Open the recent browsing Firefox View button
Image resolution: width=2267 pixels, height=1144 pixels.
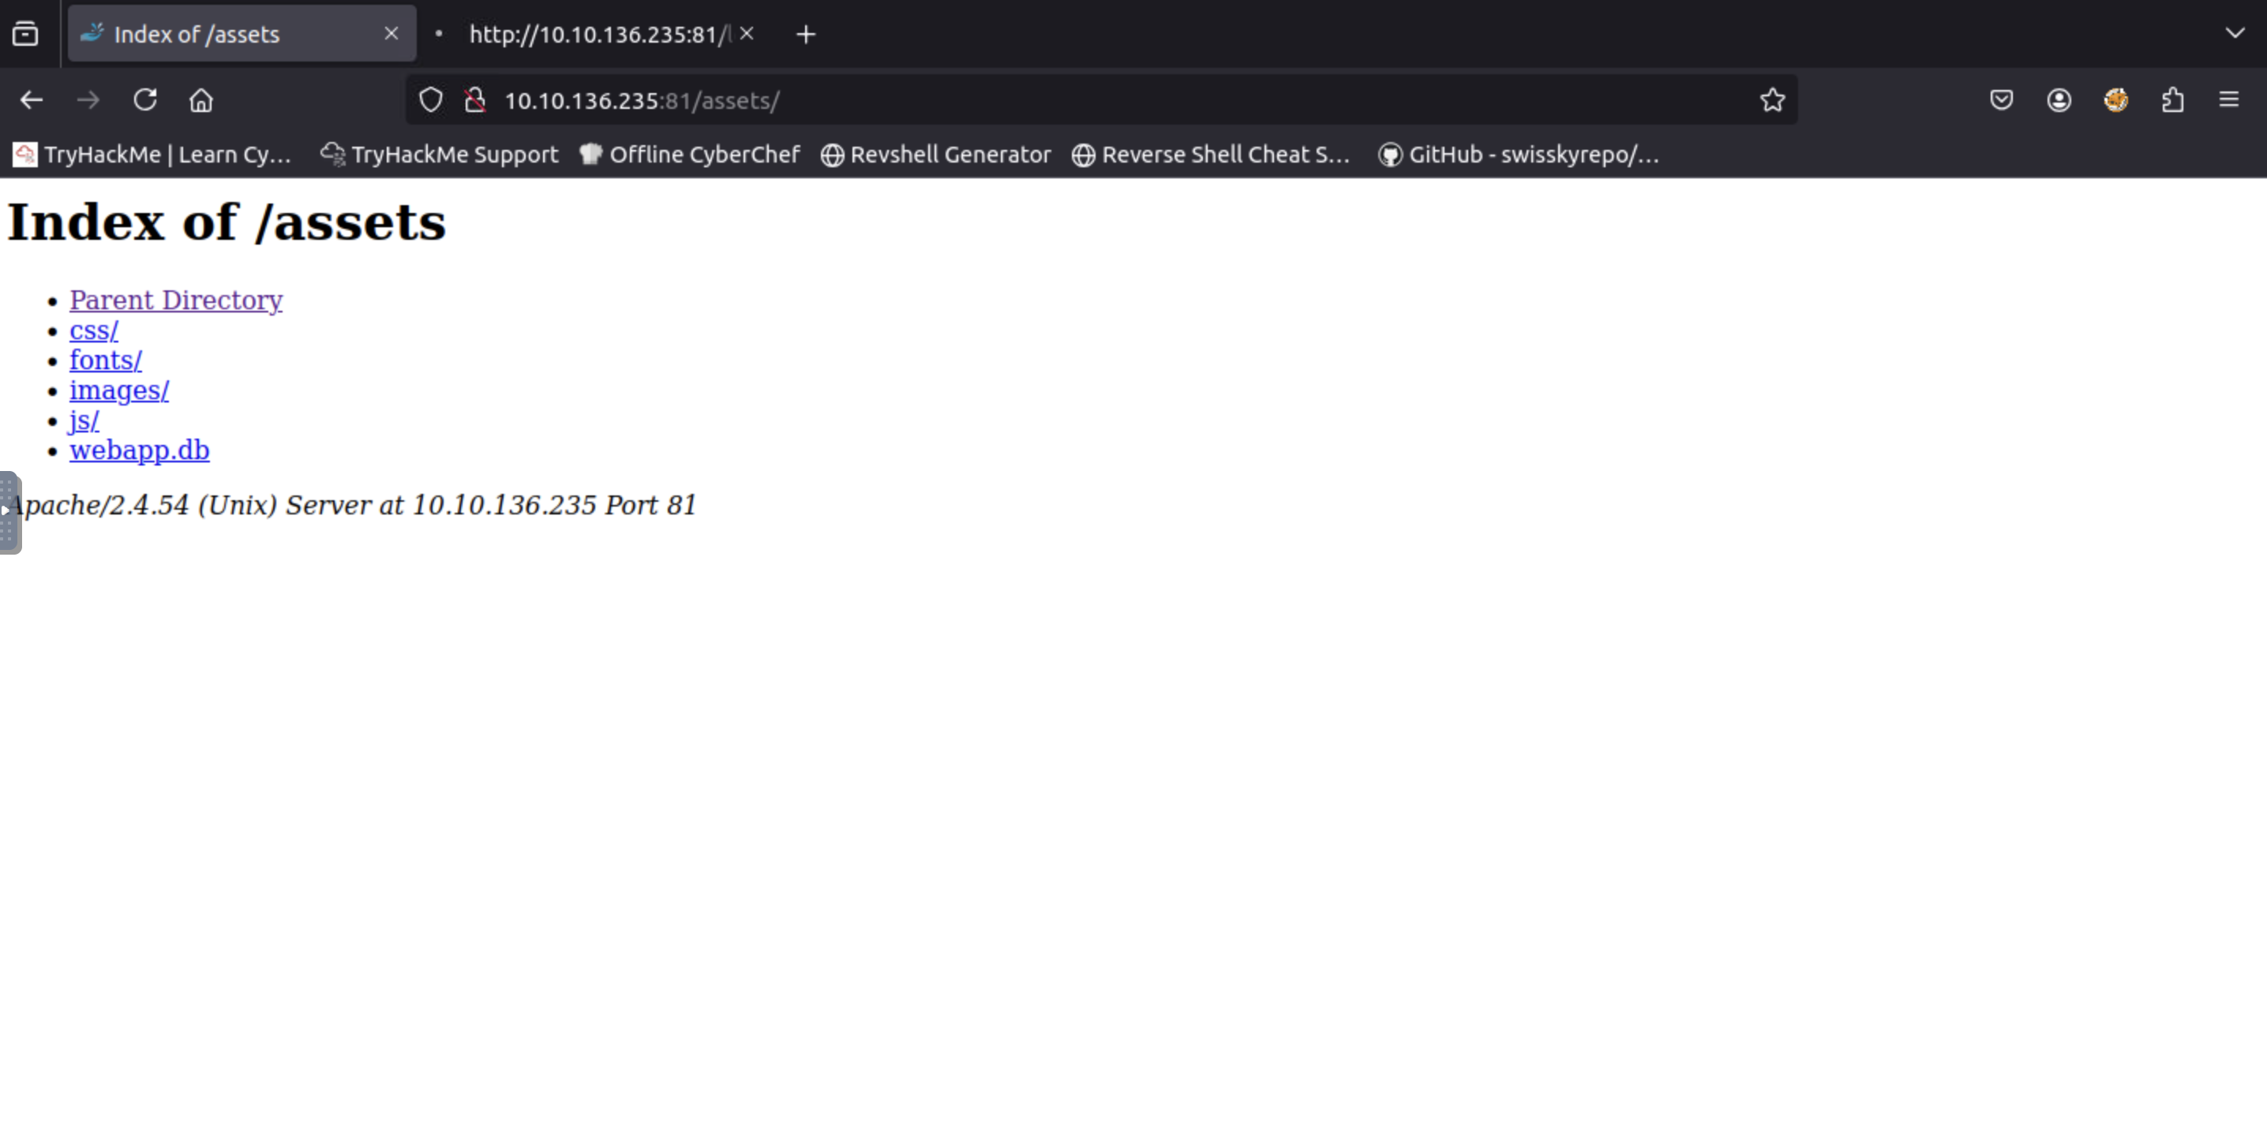tap(25, 33)
